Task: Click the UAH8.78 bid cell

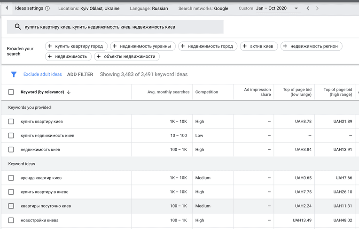Action: 303,122
